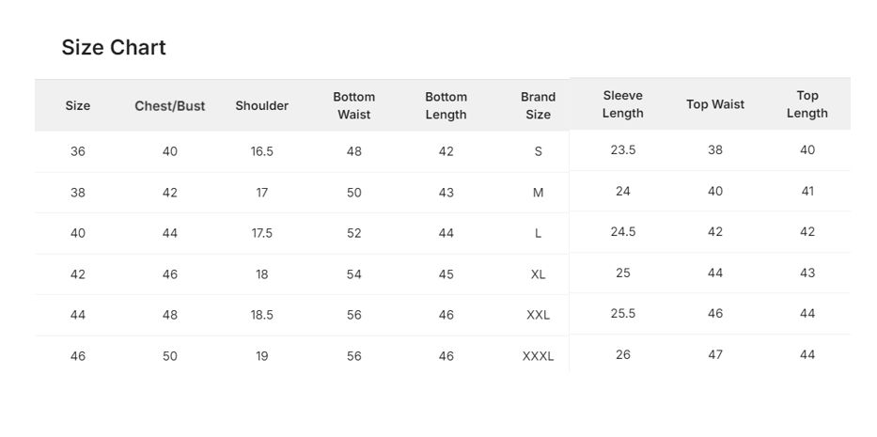Viewport: 877px width, 437px height.
Task: Select the Size column header
Action: (x=78, y=106)
